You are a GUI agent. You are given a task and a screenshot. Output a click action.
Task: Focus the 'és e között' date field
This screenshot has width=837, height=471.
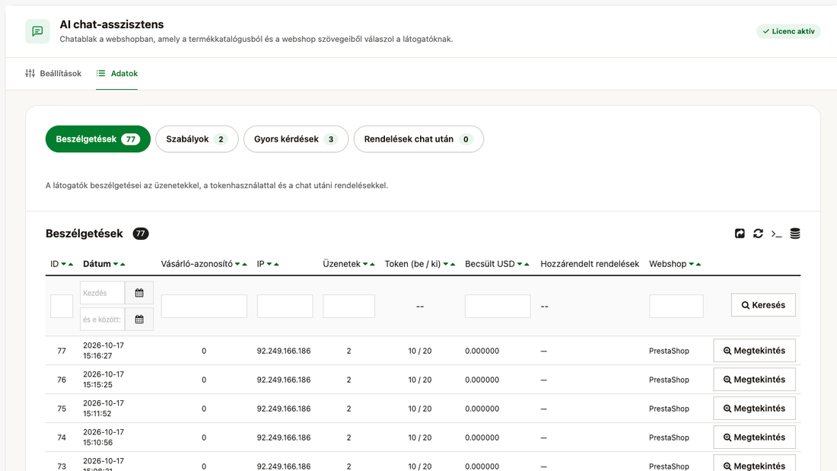tap(103, 319)
